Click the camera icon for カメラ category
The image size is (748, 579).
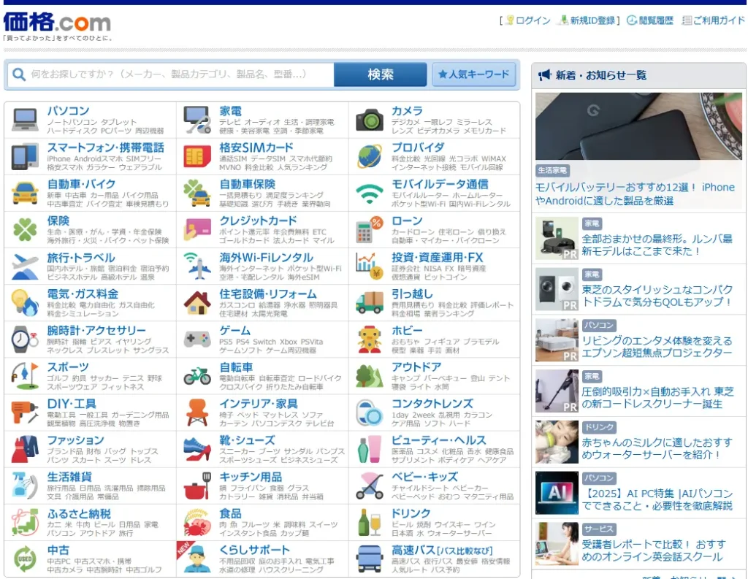coord(370,120)
